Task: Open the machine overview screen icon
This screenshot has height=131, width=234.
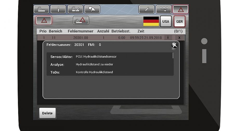Action: (x=41, y=9)
